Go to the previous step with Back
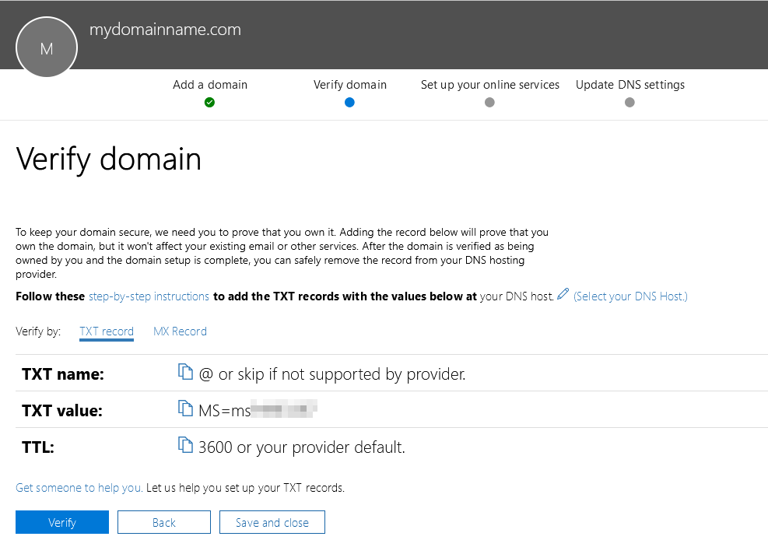Image resolution: width=768 pixels, height=554 pixels. [x=164, y=522]
